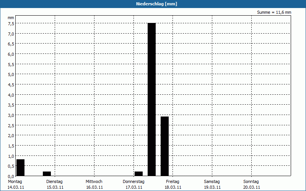Click the date '18.03.11'
306x191 pixels.
[173, 187]
